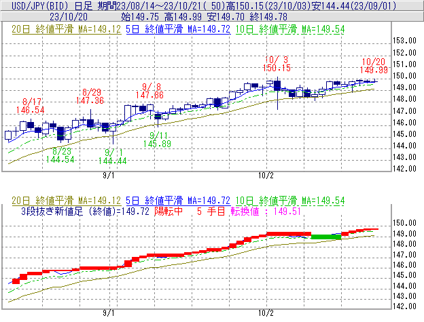Image resolution: width=424 pixels, height=322 pixels.
Task: Click the 10日 MA legend in lower chart
Action: 290,201
